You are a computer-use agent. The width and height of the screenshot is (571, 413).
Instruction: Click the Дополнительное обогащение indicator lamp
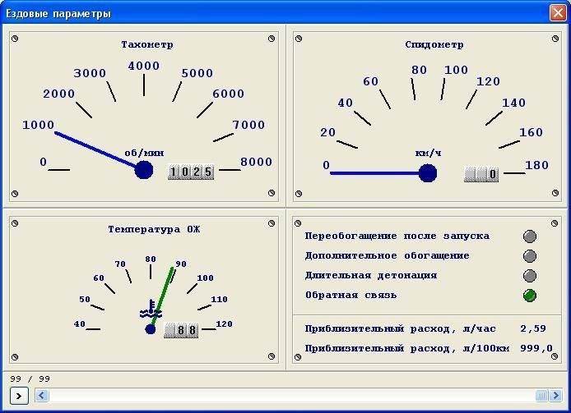click(x=530, y=256)
